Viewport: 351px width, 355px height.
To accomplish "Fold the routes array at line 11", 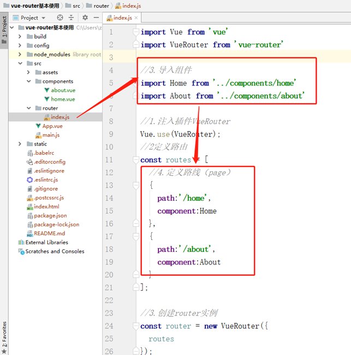I will (136, 160).
